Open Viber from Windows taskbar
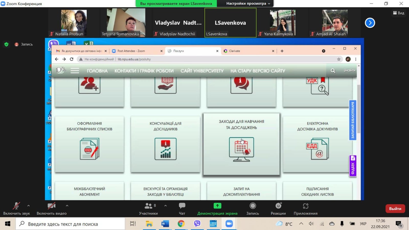The image size is (409, 230). click(197, 224)
